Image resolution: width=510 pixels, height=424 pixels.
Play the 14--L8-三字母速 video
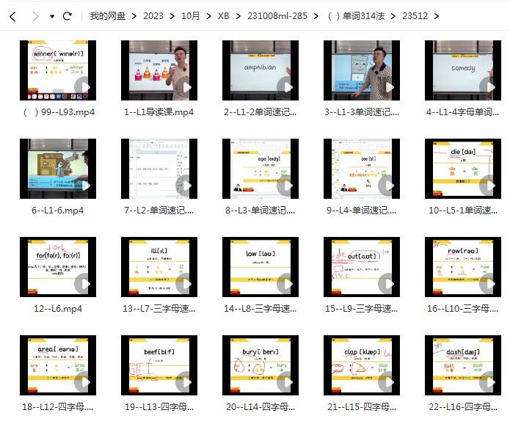pos(286,284)
